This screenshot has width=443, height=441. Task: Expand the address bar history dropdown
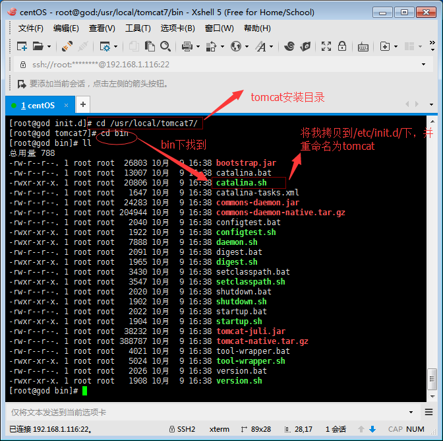click(x=423, y=65)
